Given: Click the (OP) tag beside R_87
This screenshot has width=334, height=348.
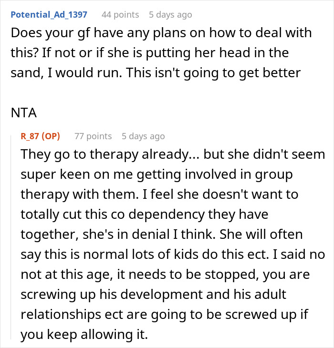Looking at the screenshot, I should 50,136.
